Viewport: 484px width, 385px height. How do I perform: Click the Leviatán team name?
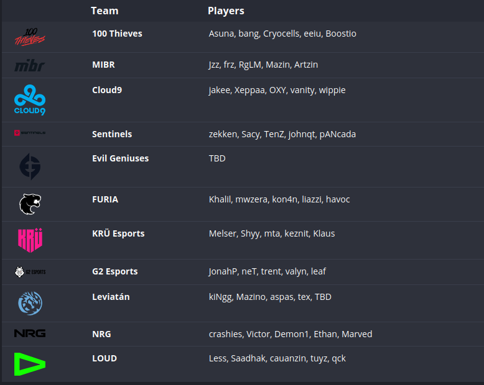111,297
